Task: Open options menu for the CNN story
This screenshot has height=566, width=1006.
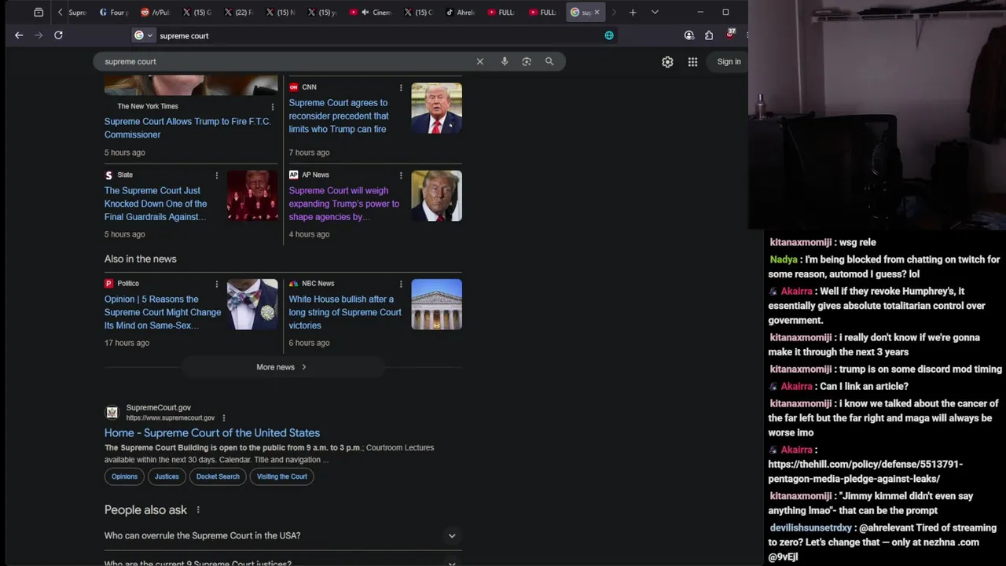Action: pos(401,88)
